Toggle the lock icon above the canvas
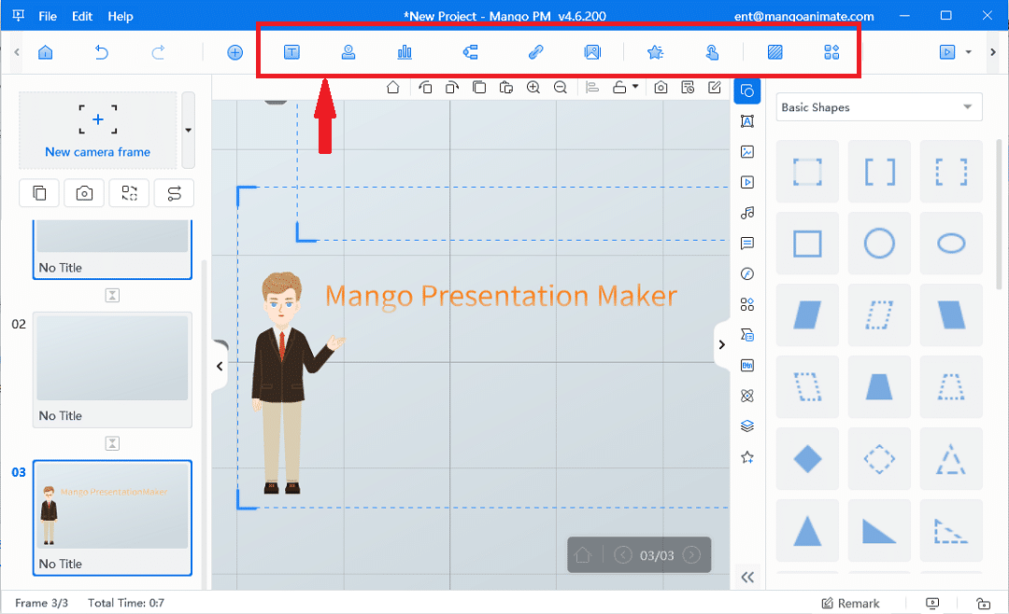This screenshot has width=1009, height=614. click(x=619, y=88)
